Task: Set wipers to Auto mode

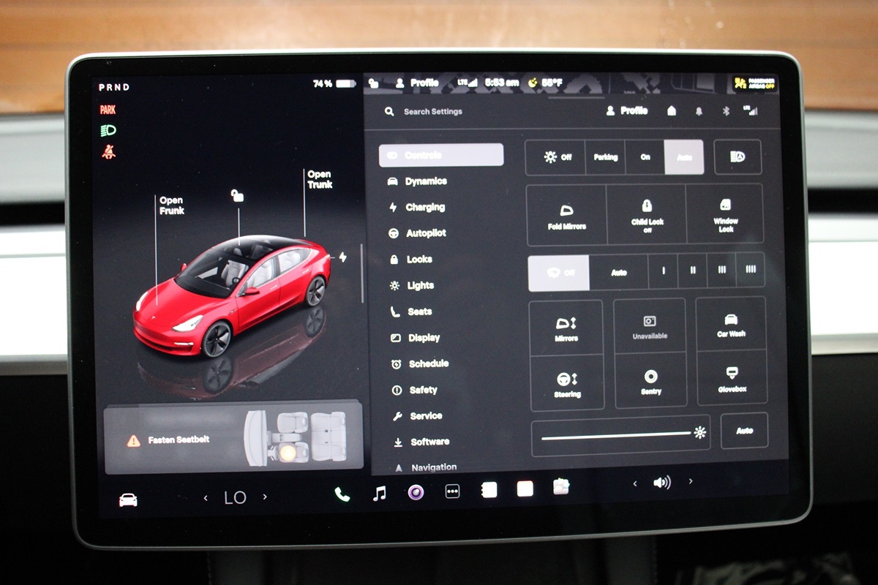Action: pos(619,272)
